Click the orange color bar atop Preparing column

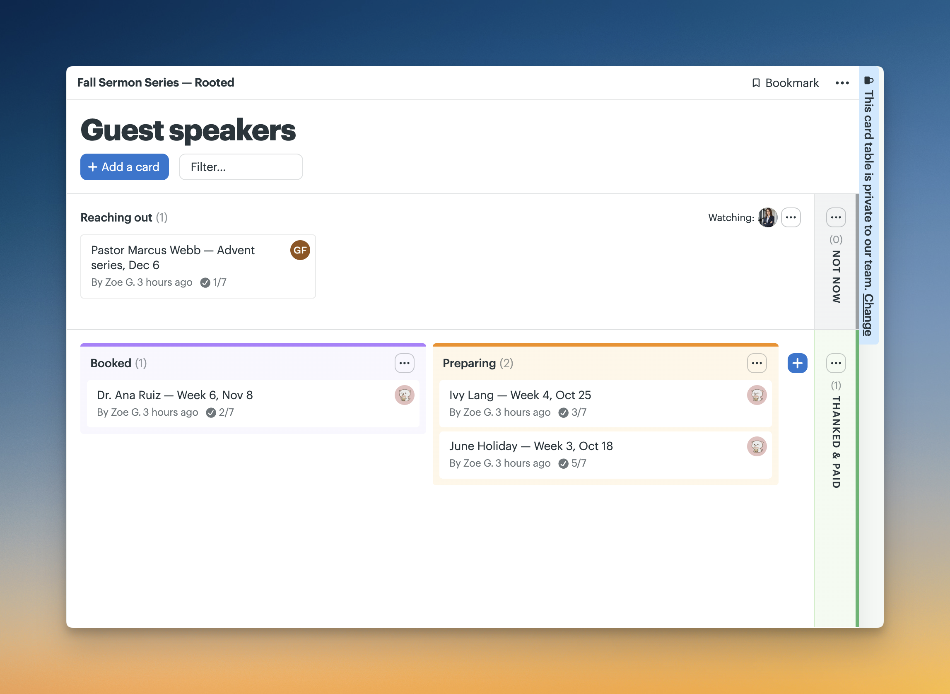605,345
